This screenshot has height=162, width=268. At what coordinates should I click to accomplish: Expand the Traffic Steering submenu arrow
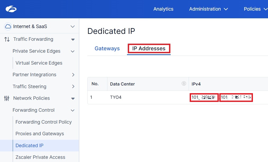(73, 87)
